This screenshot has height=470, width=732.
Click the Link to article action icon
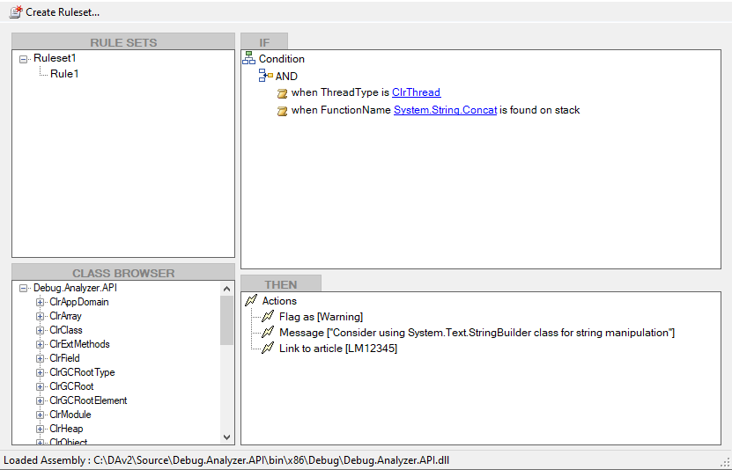coord(268,349)
